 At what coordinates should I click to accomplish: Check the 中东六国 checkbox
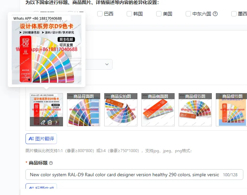coord(188,14)
